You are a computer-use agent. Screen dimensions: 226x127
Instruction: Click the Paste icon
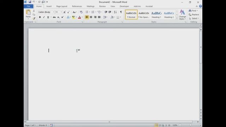(28, 12)
